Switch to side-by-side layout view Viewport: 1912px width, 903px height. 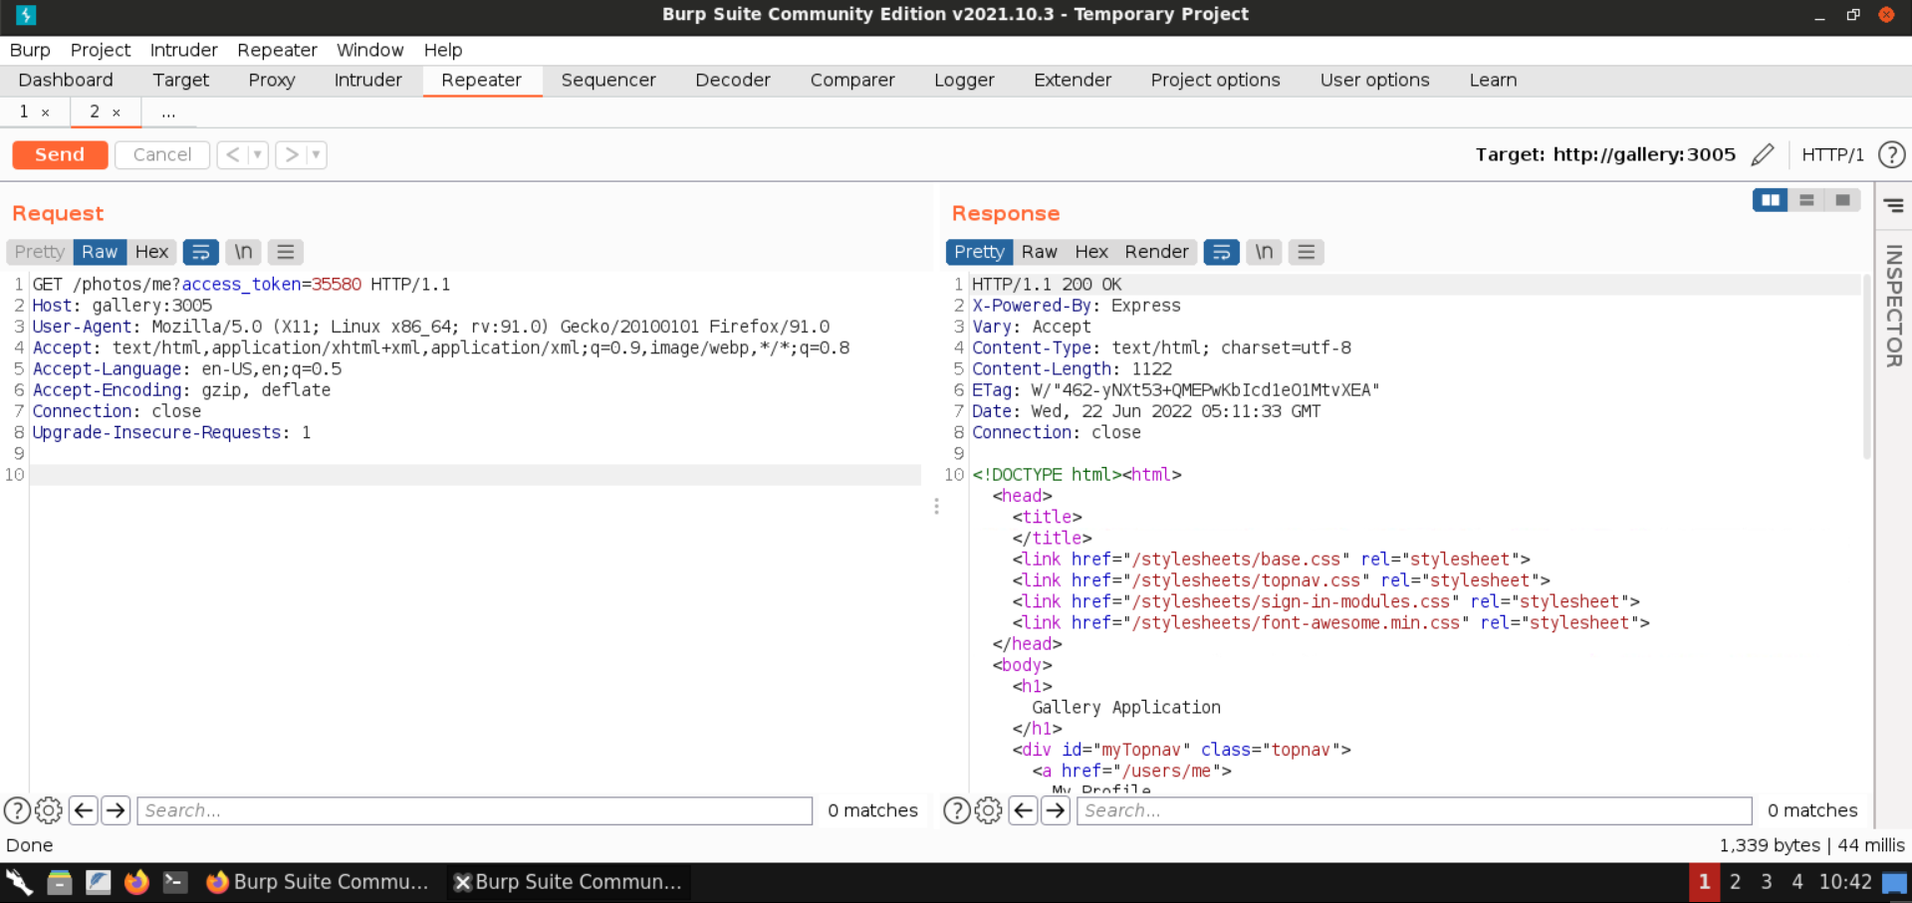click(x=1770, y=200)
